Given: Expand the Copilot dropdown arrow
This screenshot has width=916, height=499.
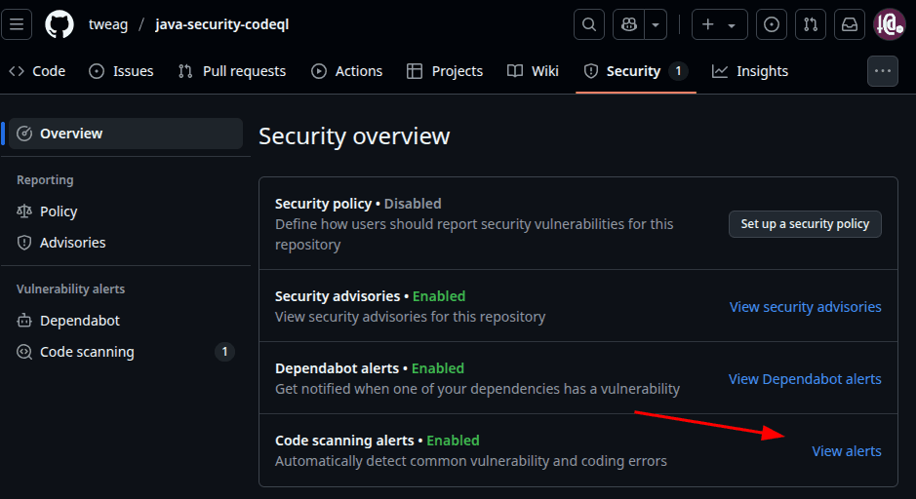Looking at the screenshot, I should coord(657,24).
